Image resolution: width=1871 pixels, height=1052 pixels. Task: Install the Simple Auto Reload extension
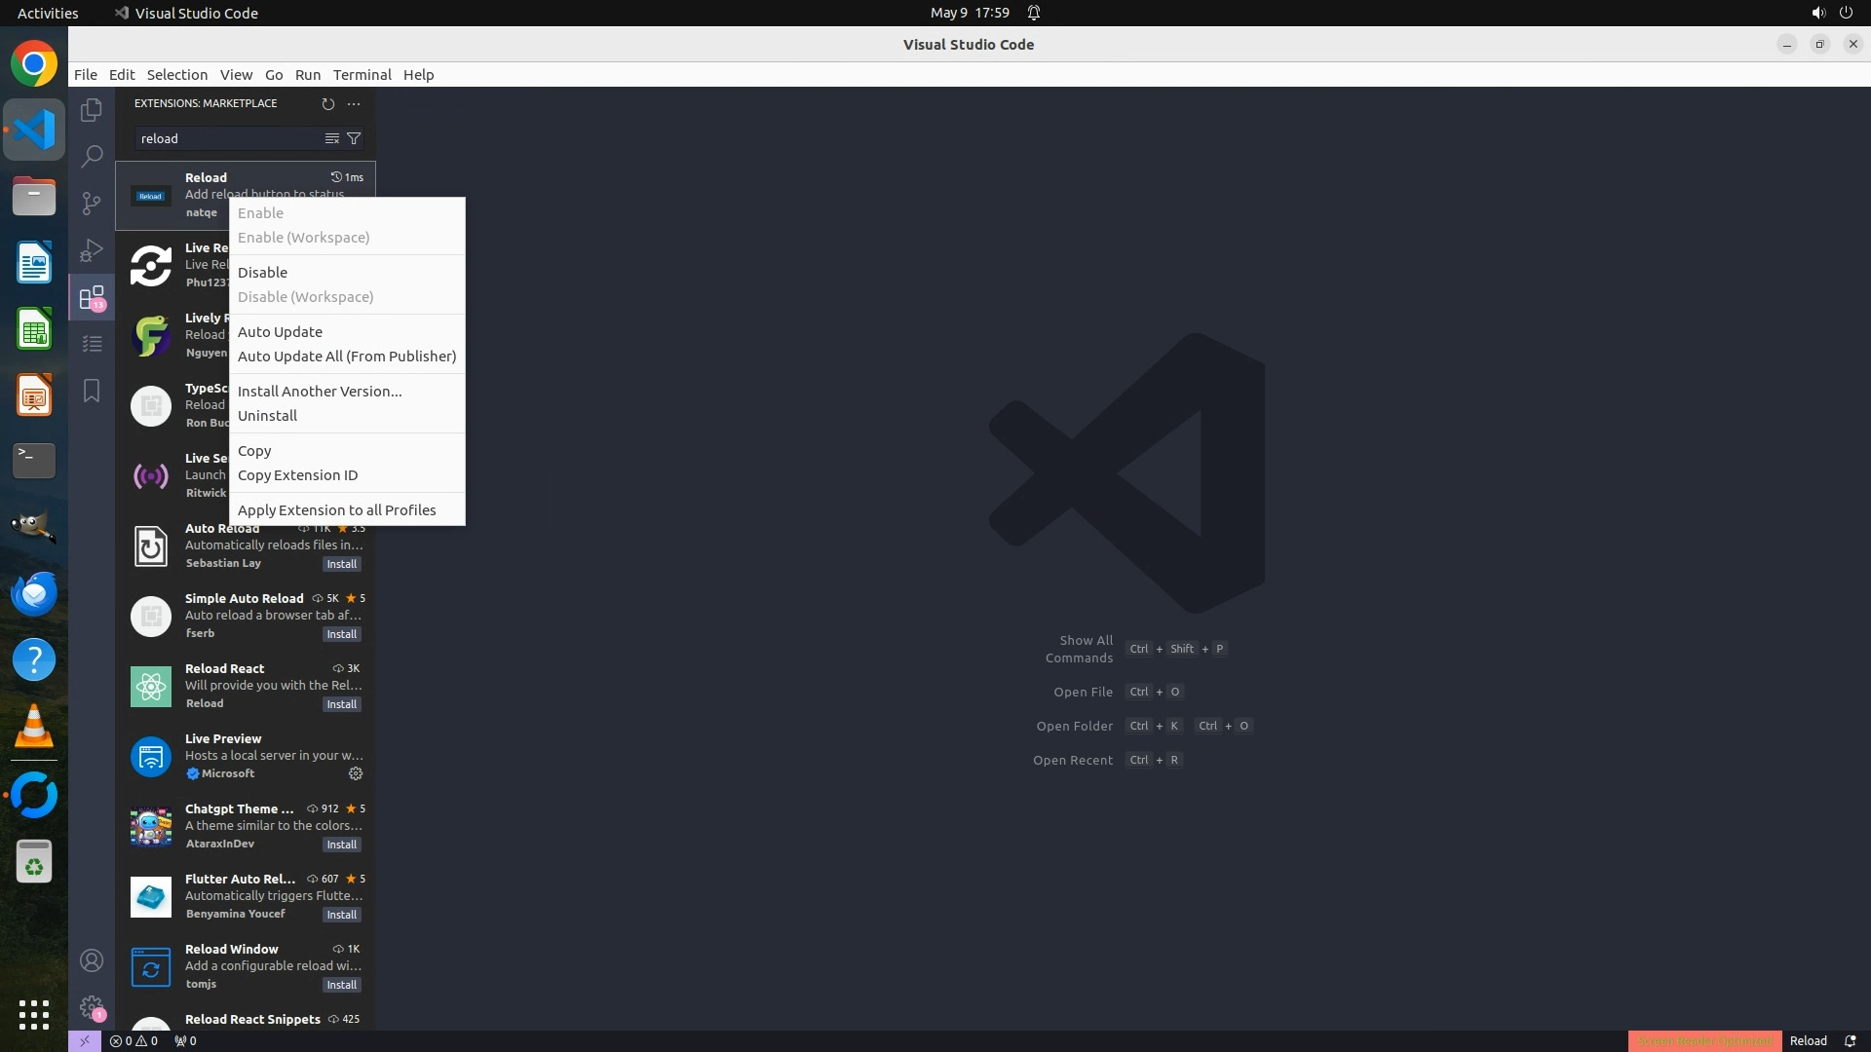(x=341, y=634)
